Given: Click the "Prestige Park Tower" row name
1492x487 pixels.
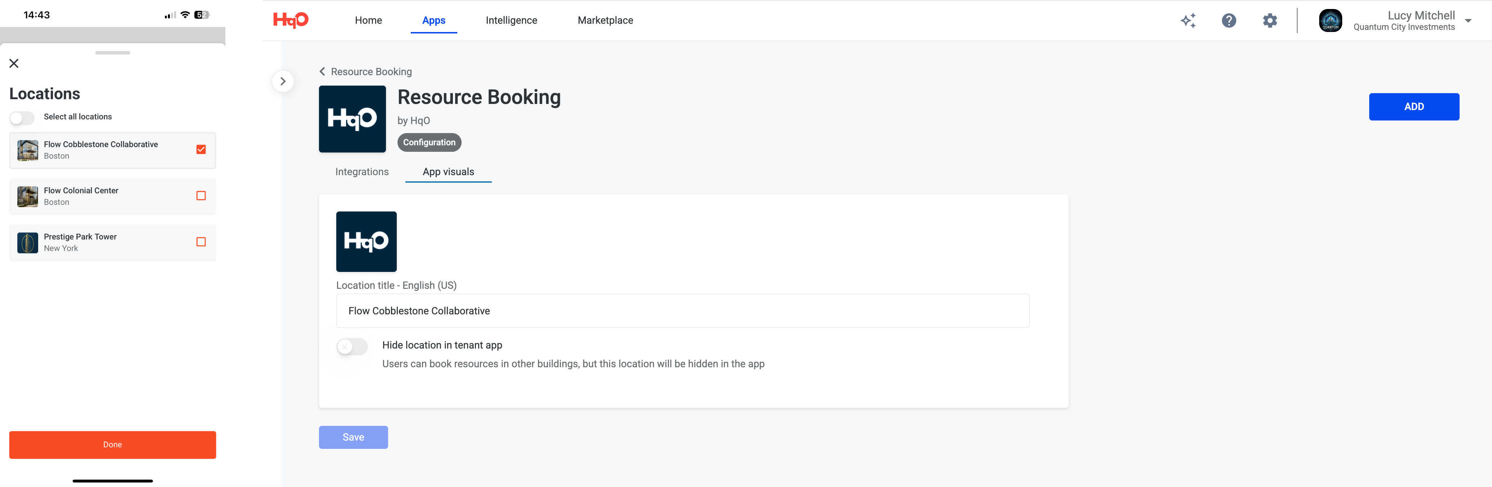Looking at the screenshot, I should pyautogui.click(x=80, y=237).
